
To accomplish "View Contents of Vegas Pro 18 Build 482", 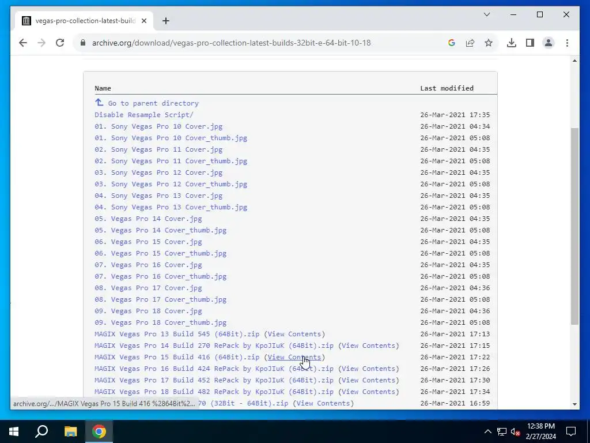I will [x=368, y=392].
